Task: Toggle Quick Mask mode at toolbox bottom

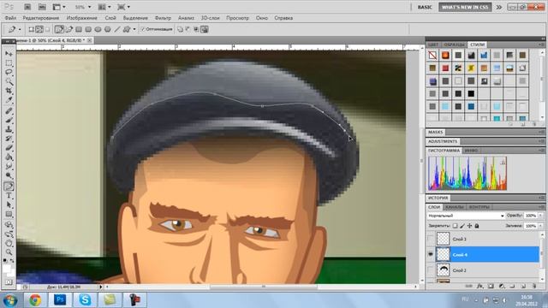Action: point(9,281)
